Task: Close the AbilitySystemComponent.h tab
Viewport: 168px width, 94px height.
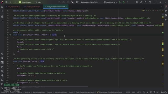Action: [x=67, y=7]
